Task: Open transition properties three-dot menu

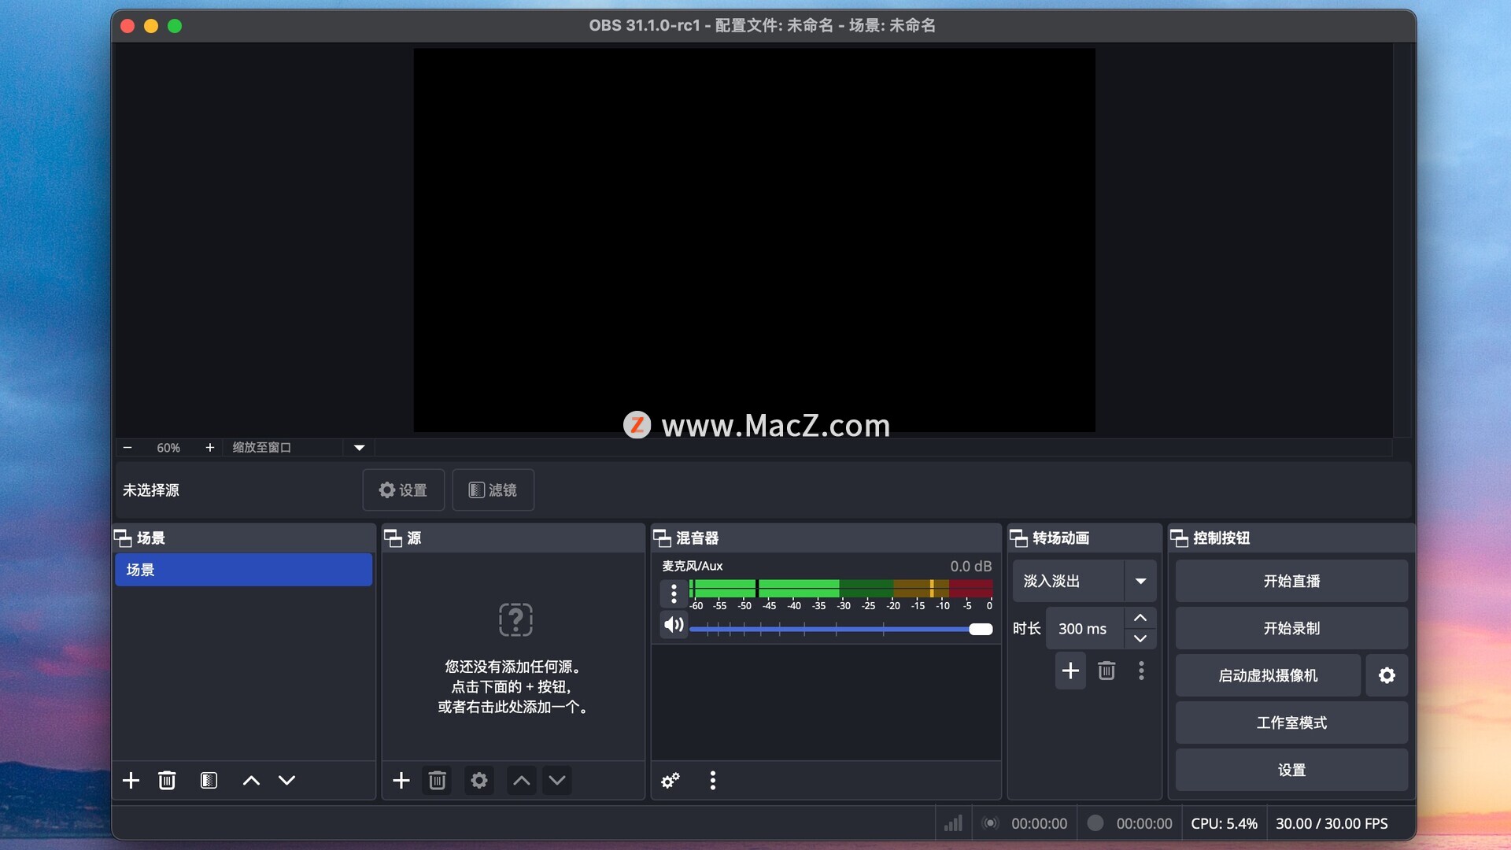Action: tap(1141, 671)
